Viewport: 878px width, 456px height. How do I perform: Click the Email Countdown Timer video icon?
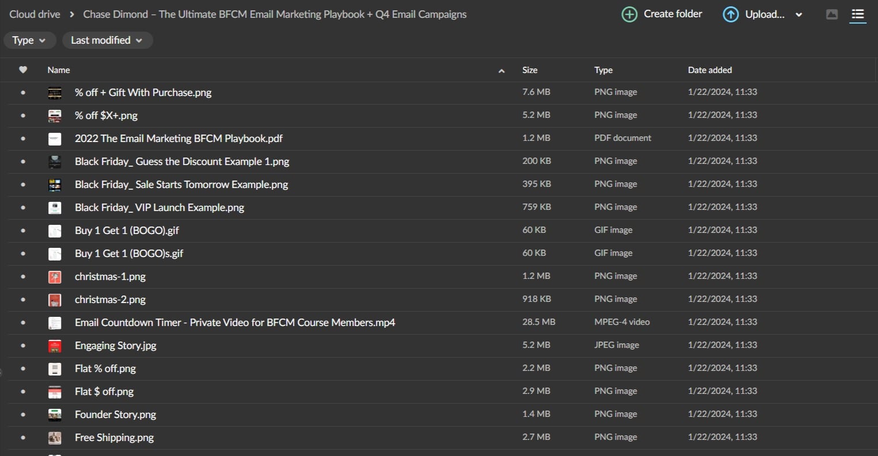55,323
